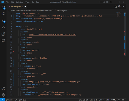Click 'vscode' package value
Screen dimensions: 129x101
click(35, 42)
